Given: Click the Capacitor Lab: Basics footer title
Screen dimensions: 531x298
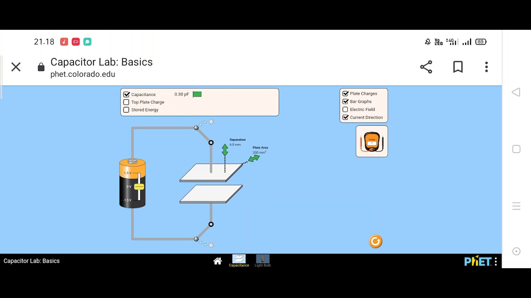Looking at the screenshot, I should click(32, 261).
